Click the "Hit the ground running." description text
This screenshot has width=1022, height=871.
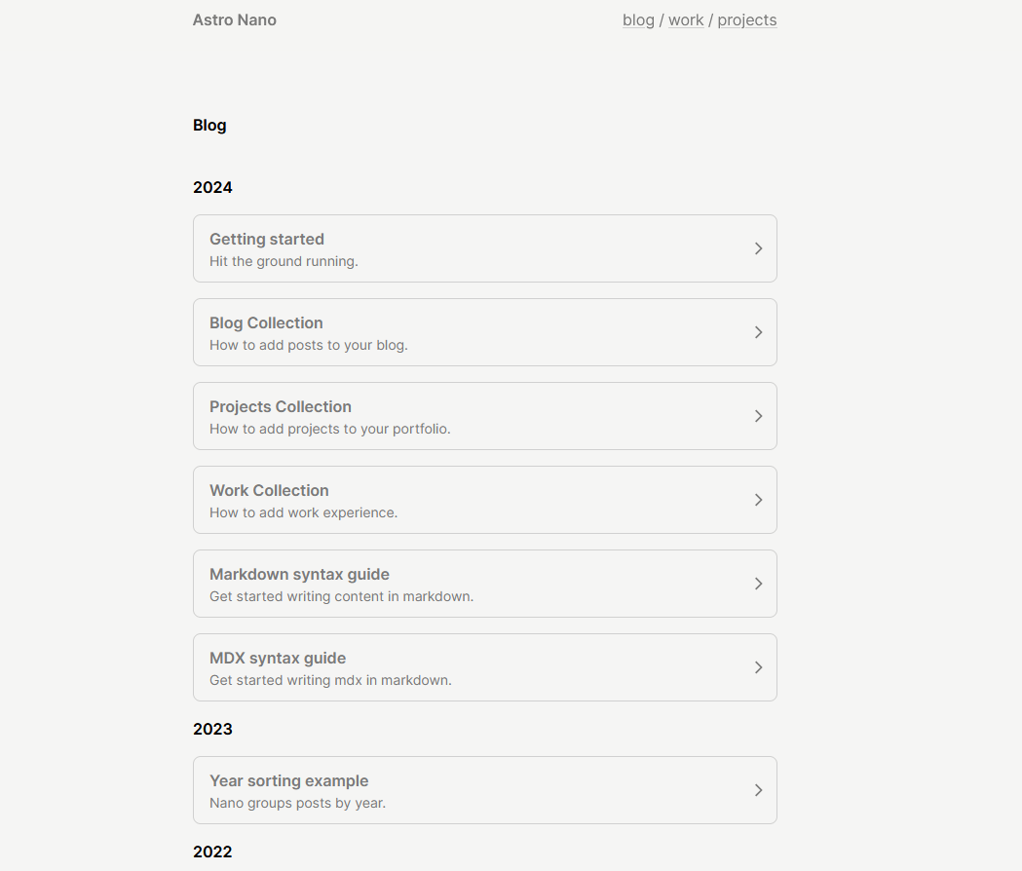point(284,261)
